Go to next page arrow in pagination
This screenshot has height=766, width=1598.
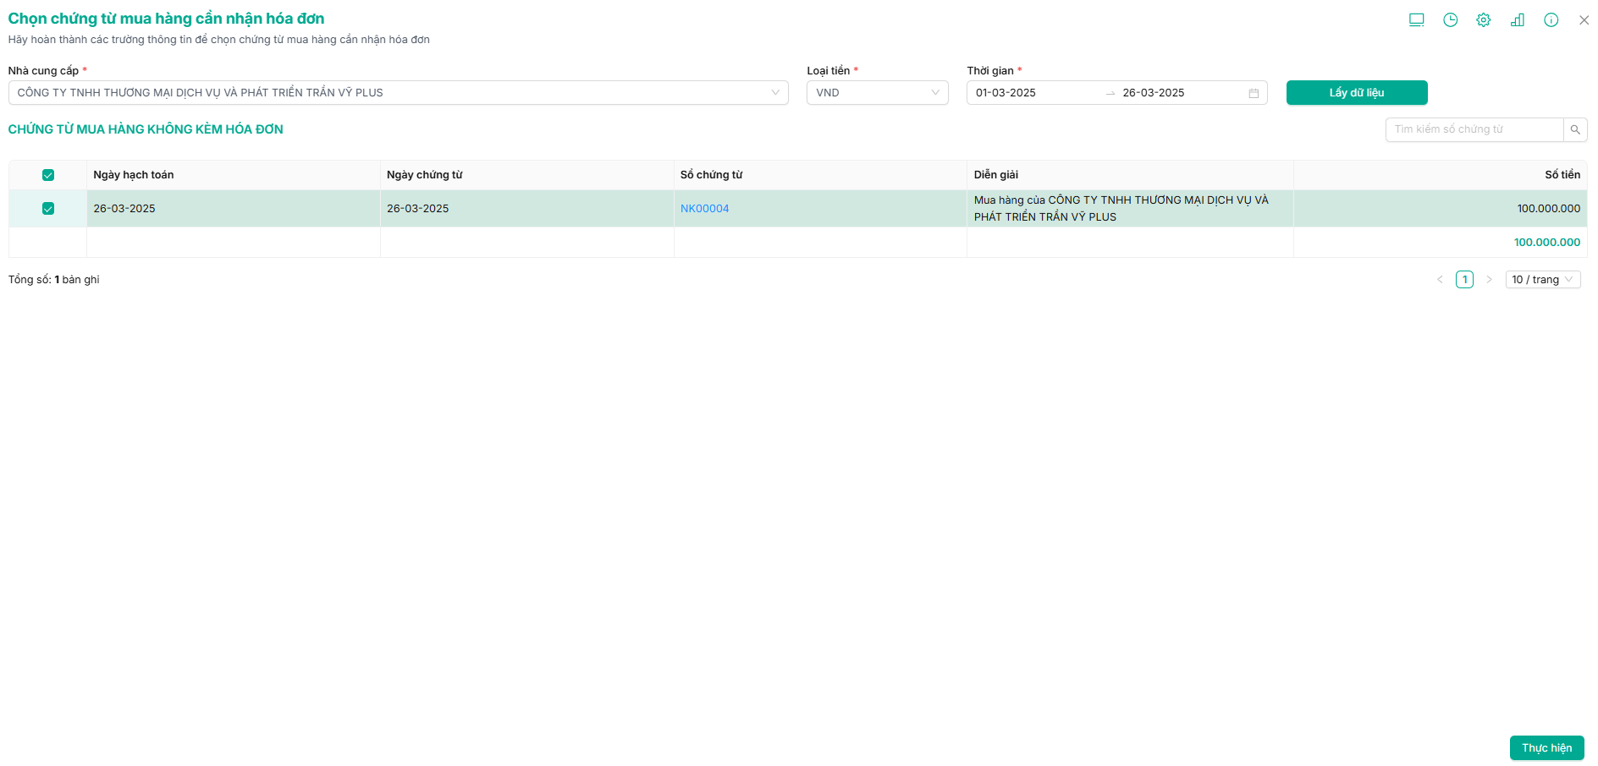pos(1489,280)
